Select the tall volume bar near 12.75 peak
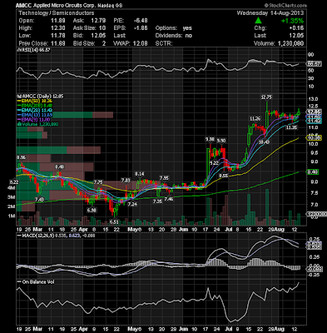 click(267, 207)
